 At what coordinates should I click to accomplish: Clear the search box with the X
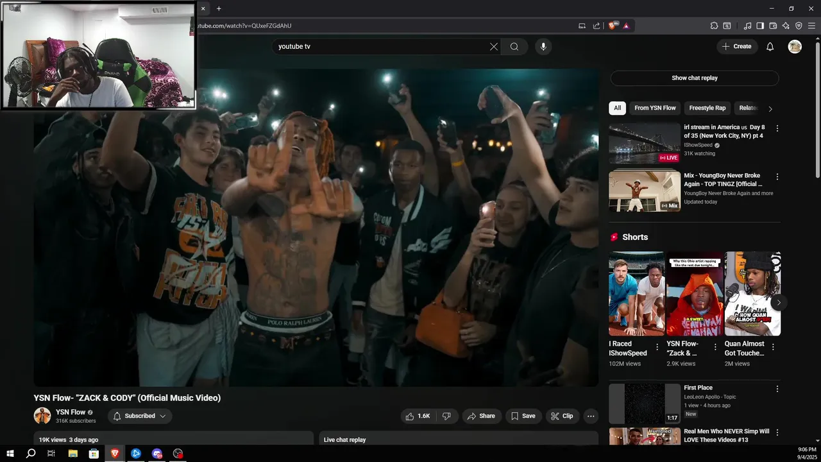[494, 46]
